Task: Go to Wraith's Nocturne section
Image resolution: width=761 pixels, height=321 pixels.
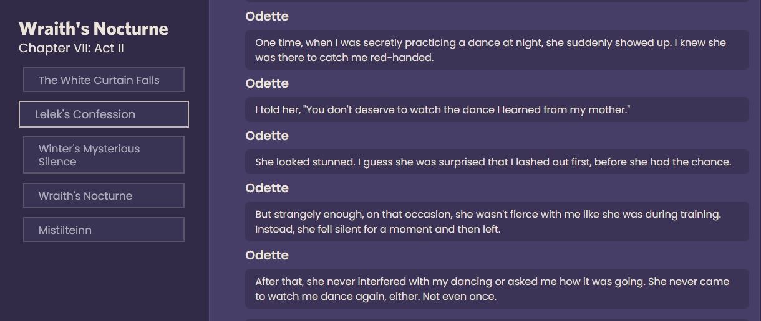Action: (104, 195)
